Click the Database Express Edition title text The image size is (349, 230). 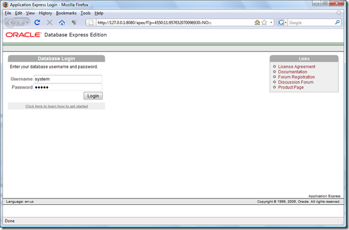coord(76,35)
